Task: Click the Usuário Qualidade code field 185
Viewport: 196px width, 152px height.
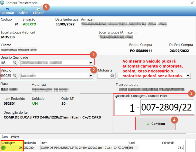Action: [6, 62]
